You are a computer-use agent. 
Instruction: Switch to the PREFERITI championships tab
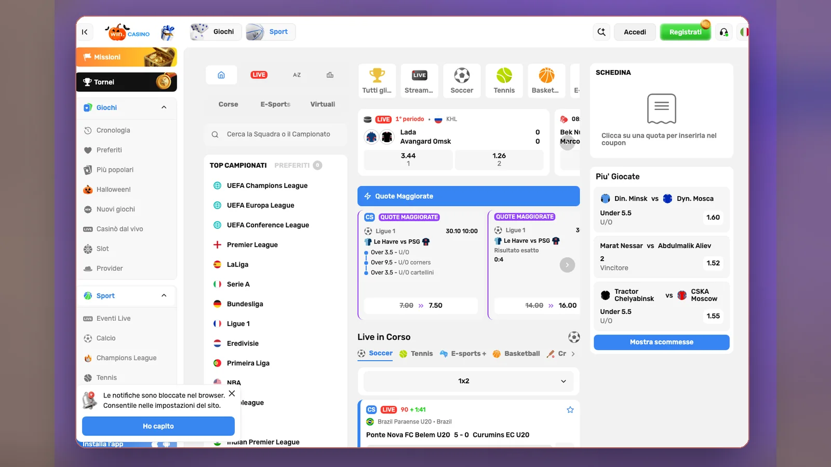click(298, 166)
